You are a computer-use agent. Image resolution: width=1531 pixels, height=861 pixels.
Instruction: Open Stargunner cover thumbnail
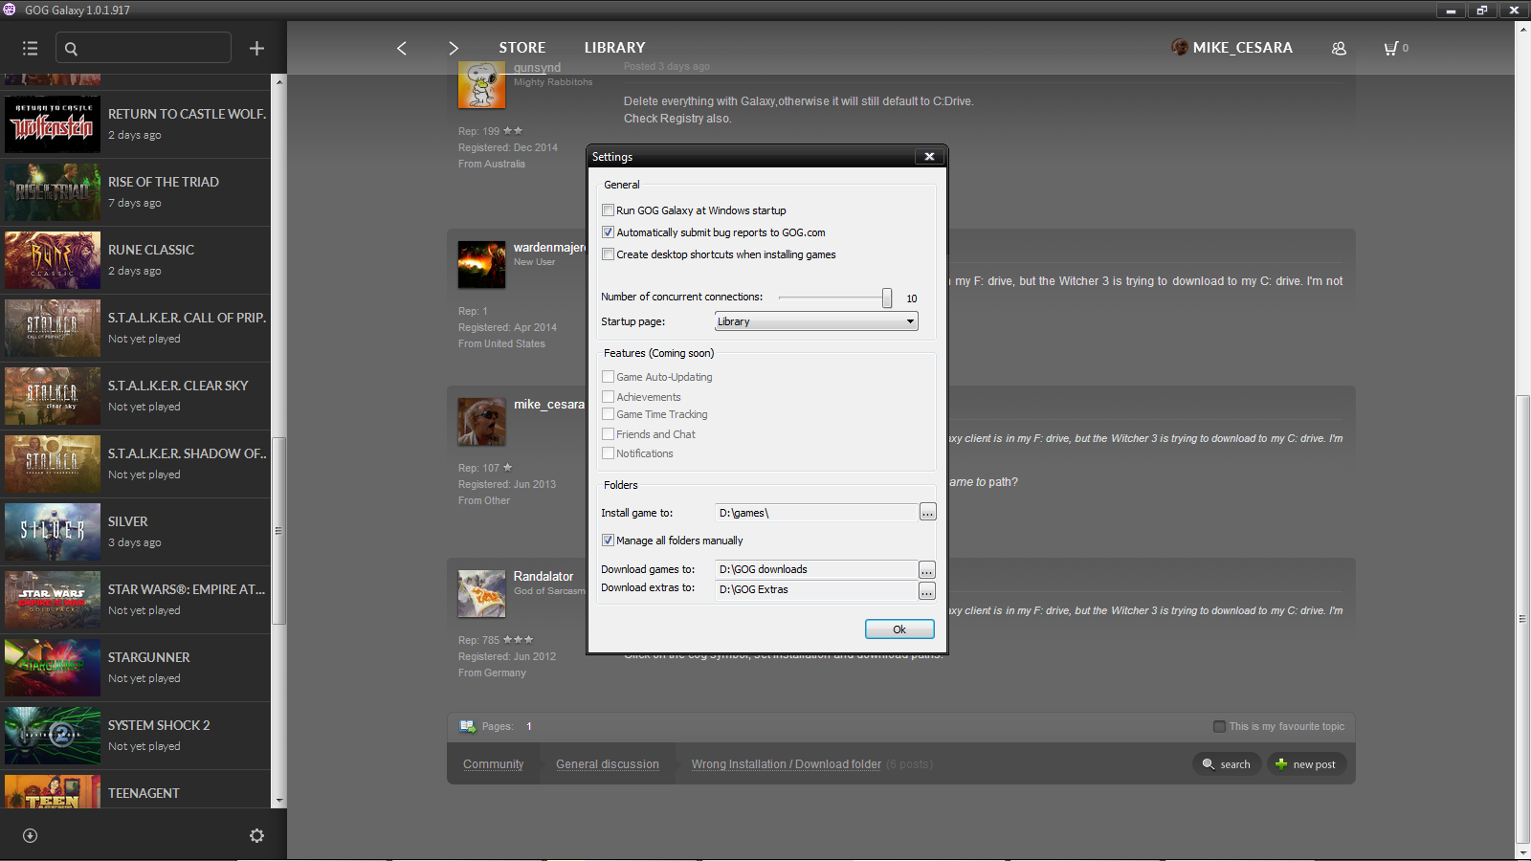53,668
